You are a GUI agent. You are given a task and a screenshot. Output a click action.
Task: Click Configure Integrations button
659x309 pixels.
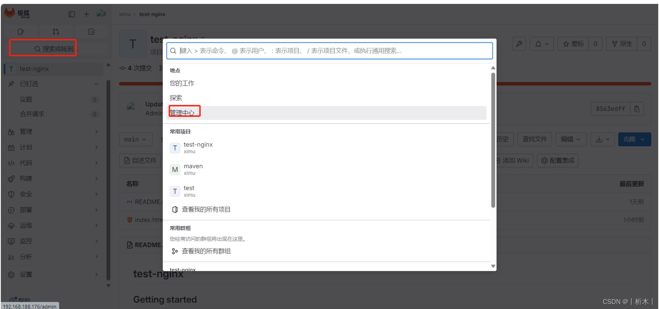pos(558,160)
